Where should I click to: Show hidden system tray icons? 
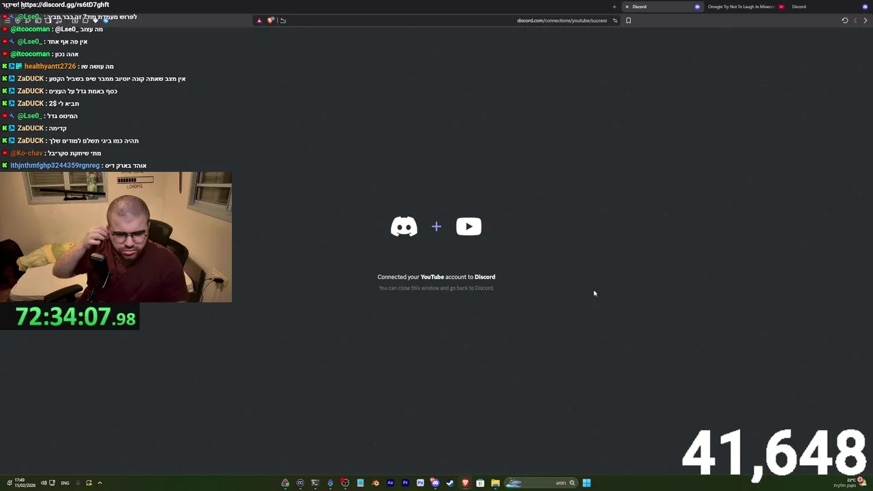[x=100, y=483]
